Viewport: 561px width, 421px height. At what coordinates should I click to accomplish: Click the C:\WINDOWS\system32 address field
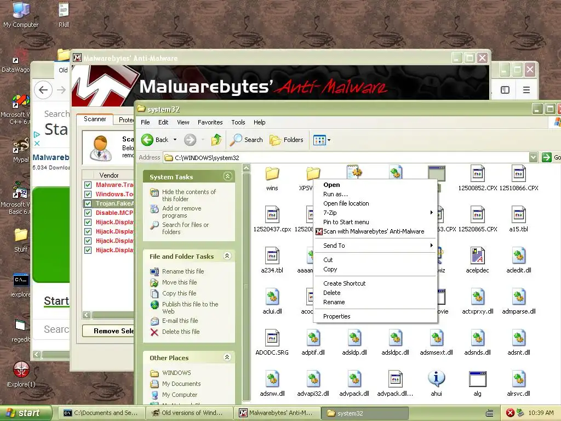(346, 157)
